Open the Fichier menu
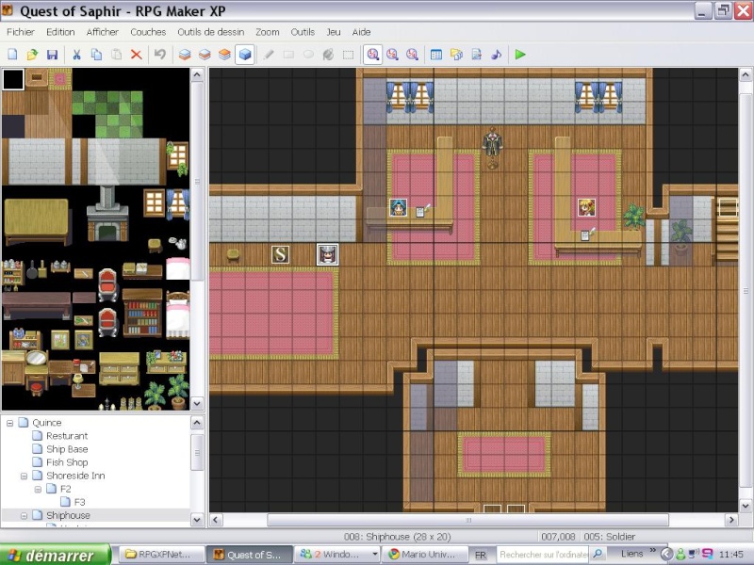Image resolution: width=754 pixels, height=565 pixels. pyautogui.click(x=21, y=32)
